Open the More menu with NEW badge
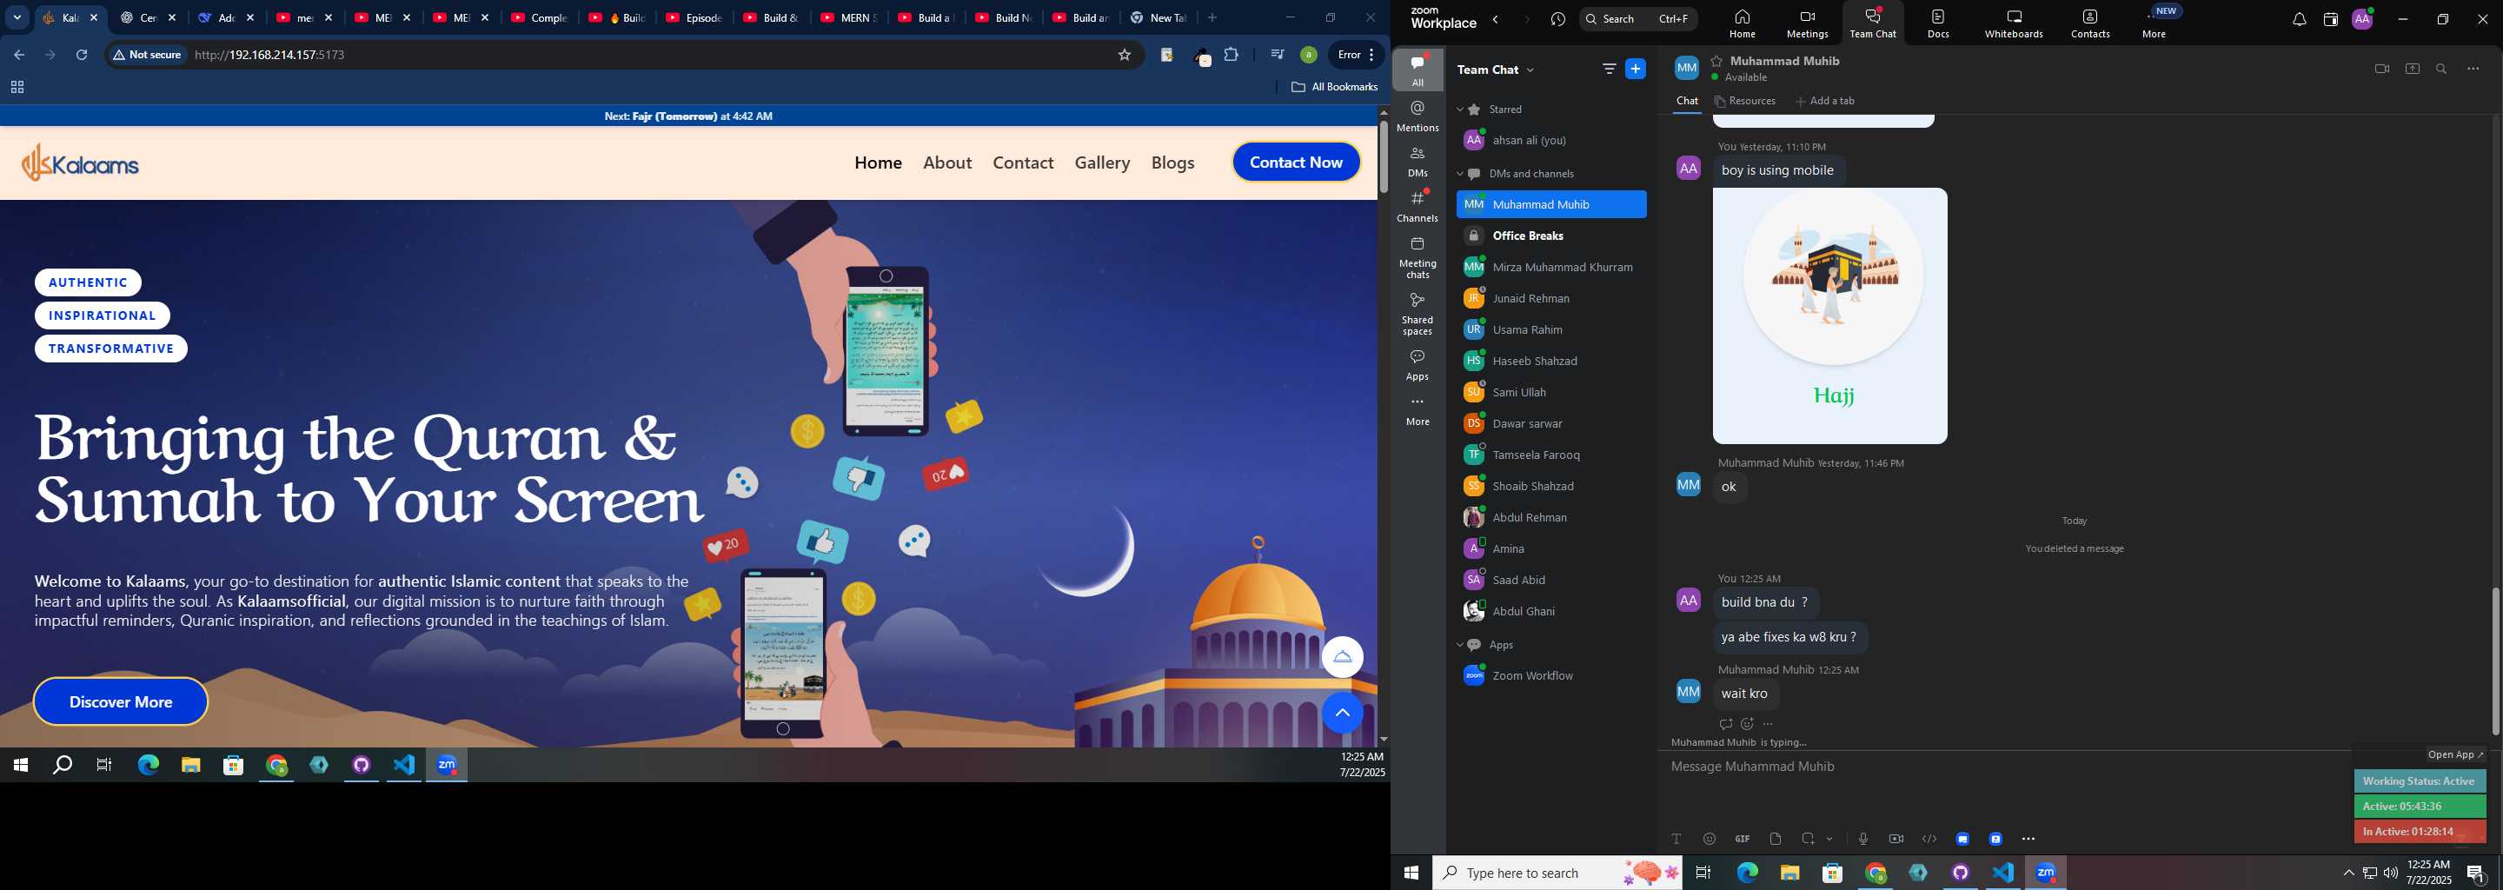Image resolution: width=2503 pixels, height=890 pixels. pyautogui.click(x=2155, y=23)
